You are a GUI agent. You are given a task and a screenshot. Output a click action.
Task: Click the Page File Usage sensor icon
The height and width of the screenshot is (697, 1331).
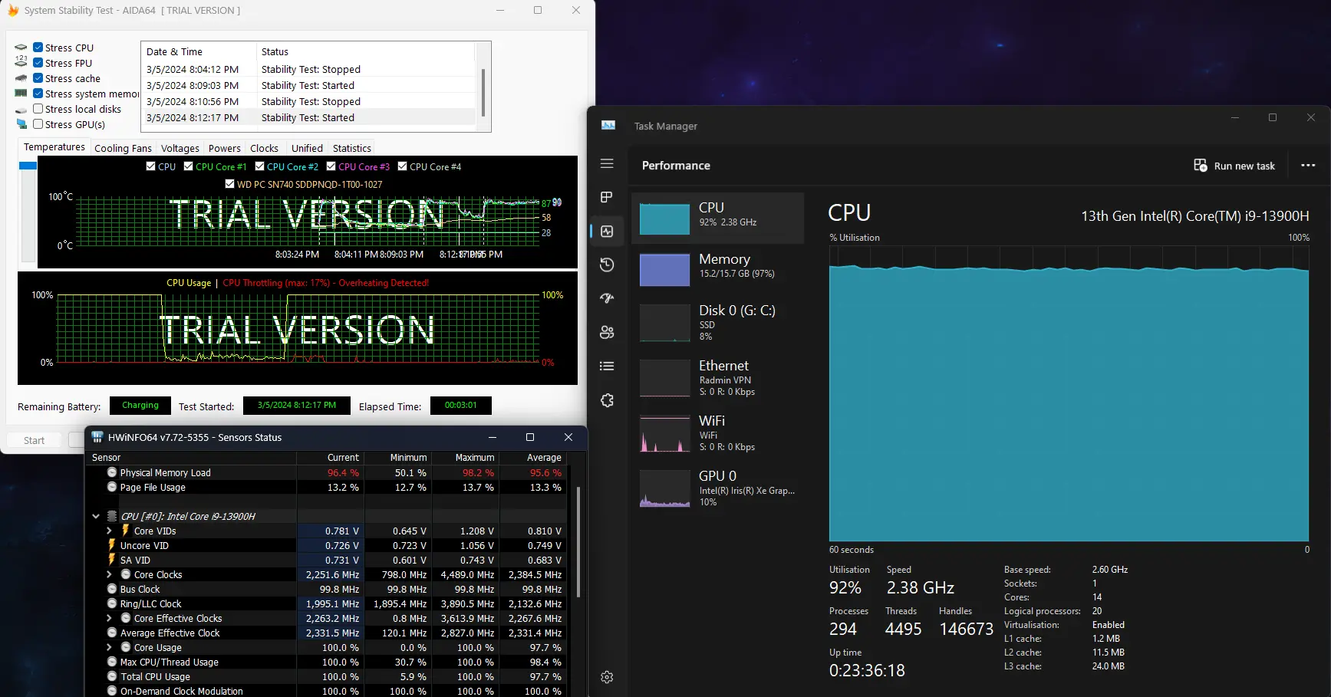coord(112,487)
